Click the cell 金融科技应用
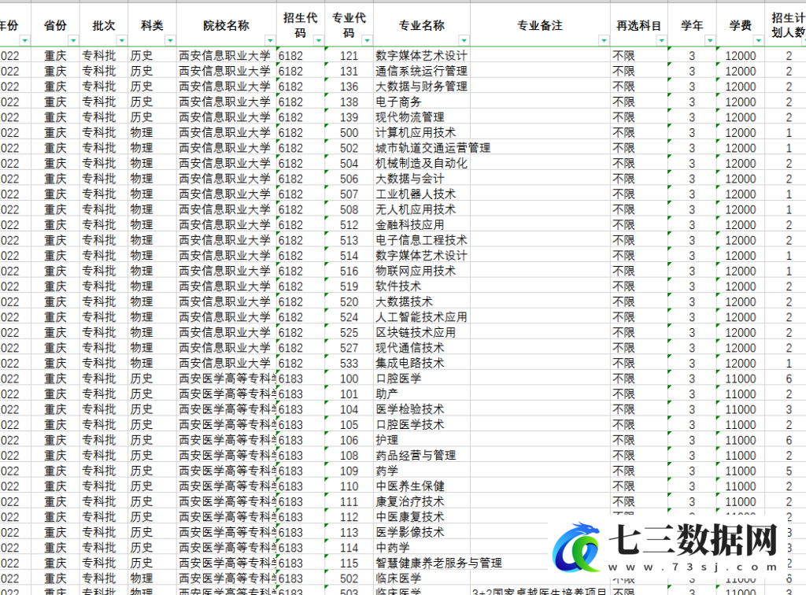Viewport: 806px width, 595px height. pos(422,225)
